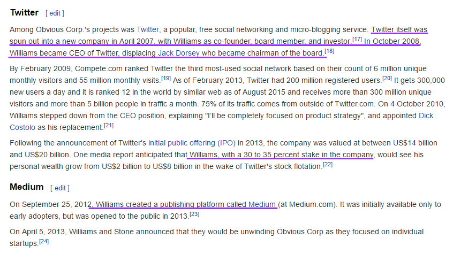Click the paragraph starting 'By February 2009'
Image resolution: width=453 pixels, height=254 pixels.
coord(228,98)
